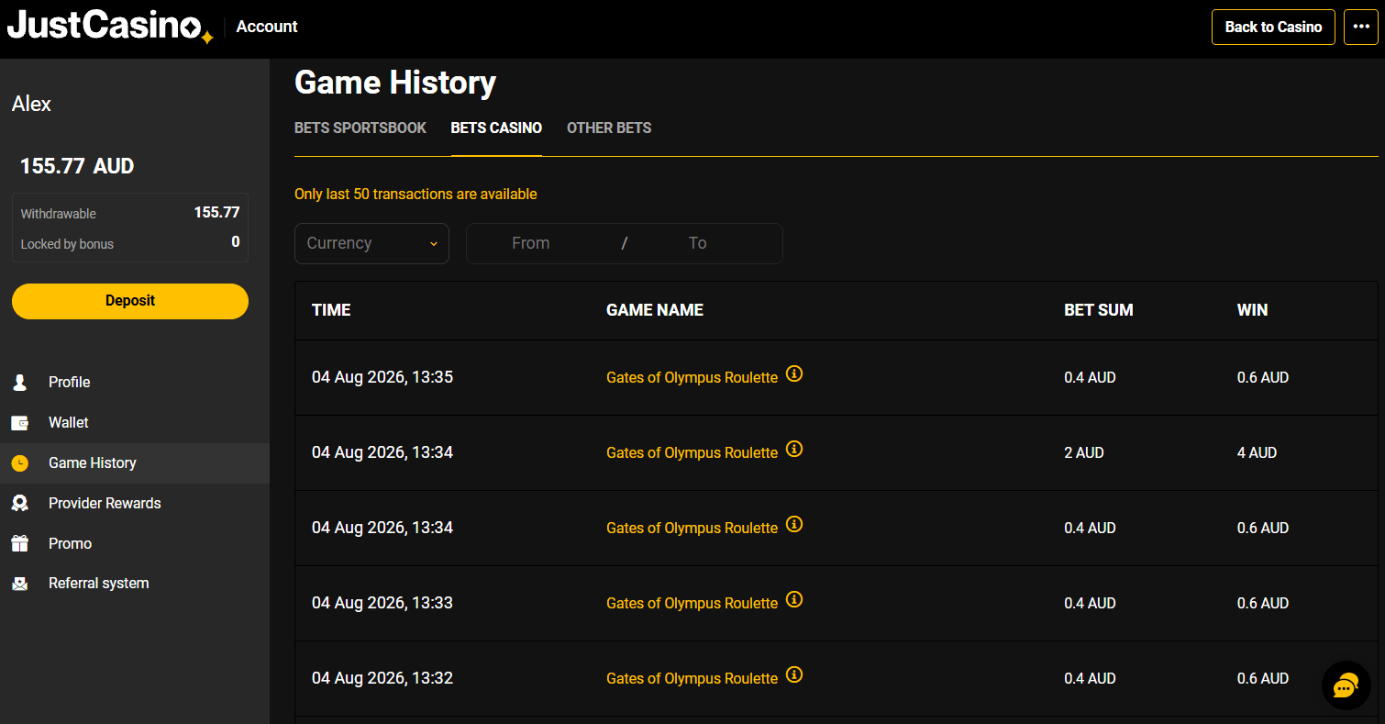Click the Deposit button
Viewport: 1385px width, 724px height.
pos(130,301)
